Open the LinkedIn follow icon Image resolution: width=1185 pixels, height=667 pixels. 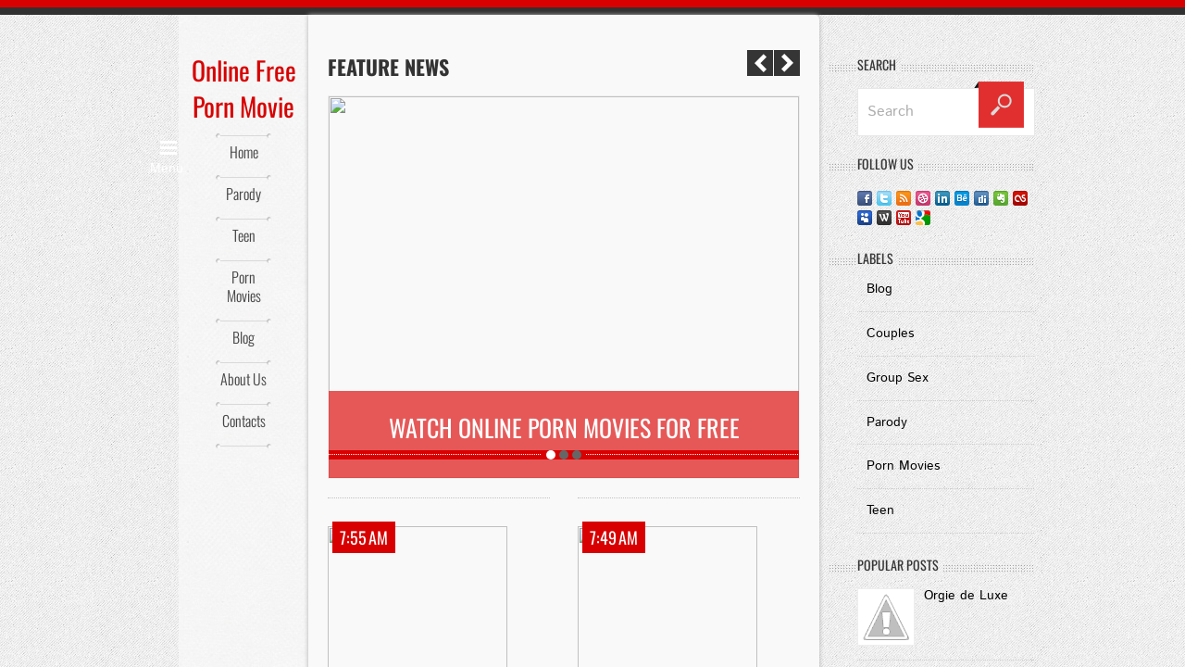tap(942, 198)
